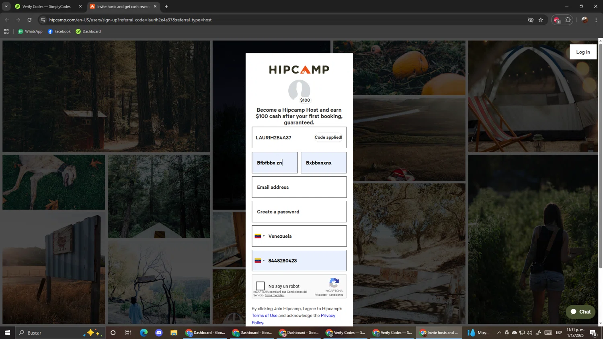This screenshot has width=603, height=339.
Task: Click the bookmark star icon in address bar
Action: (541, 20)
